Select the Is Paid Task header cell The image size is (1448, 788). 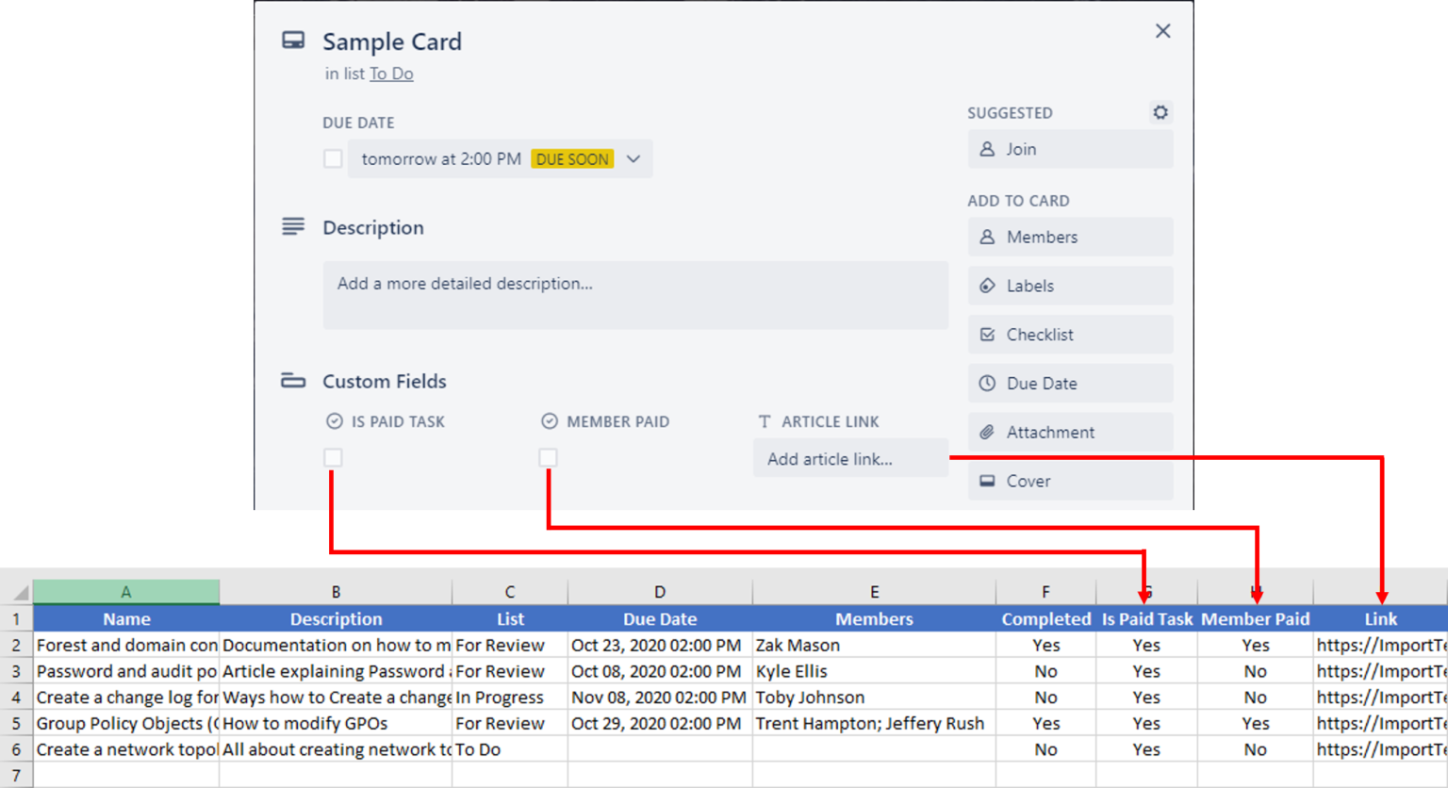[x=1146, y=618]
